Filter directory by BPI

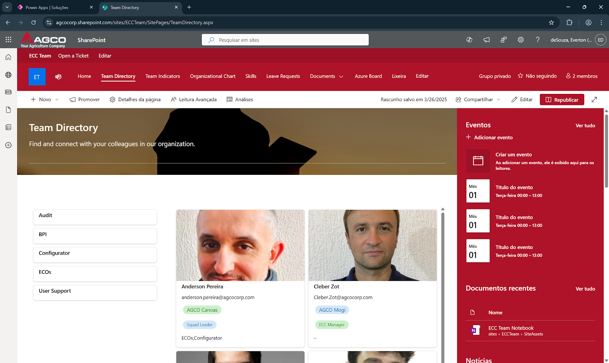pos(95,236)
